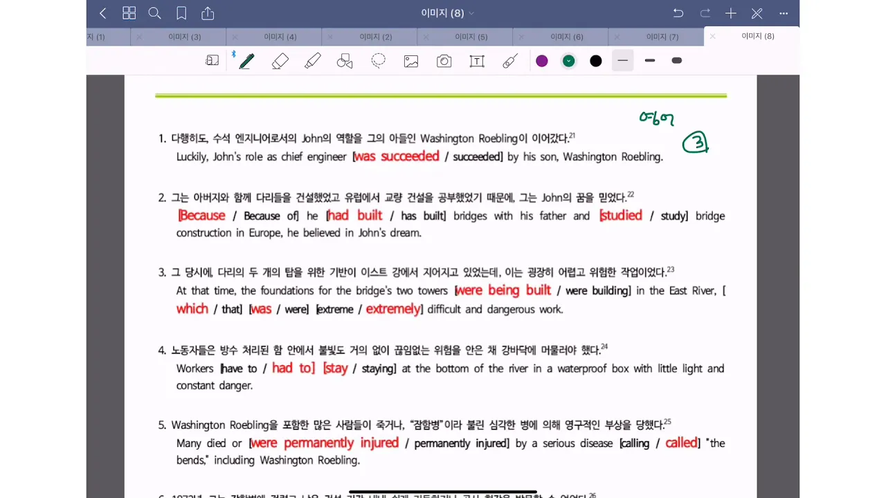886x498 pixels.
Task: Toggle editing mode with crossed pencil icon
Action: coord(757,13)
